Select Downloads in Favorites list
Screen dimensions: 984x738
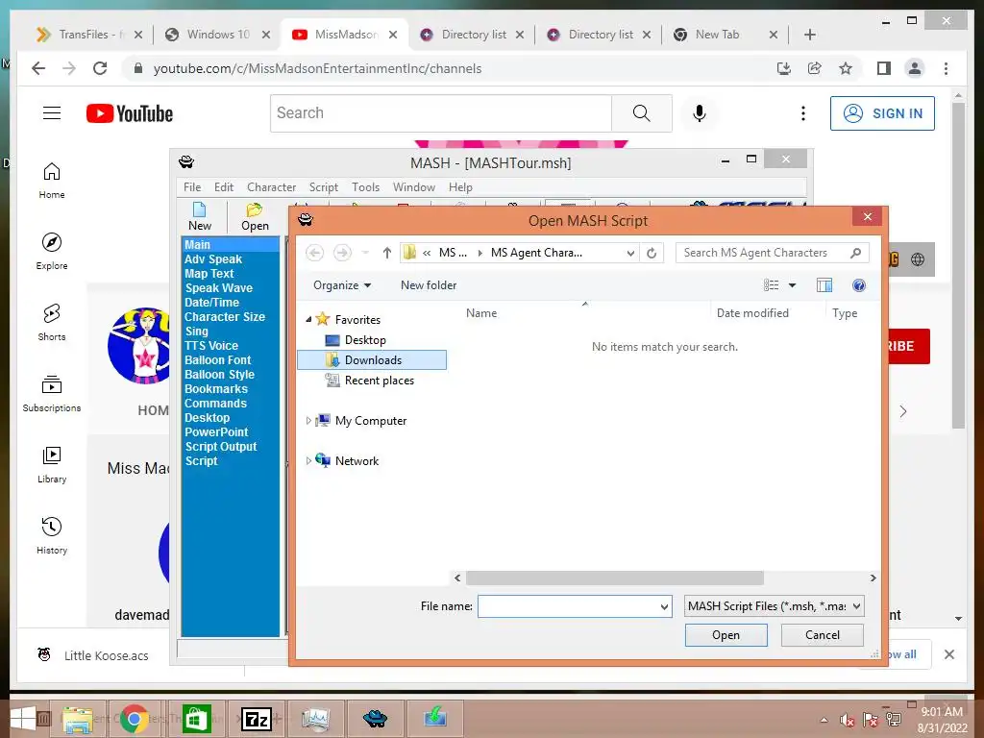pyautogui.click(x=372, y=360)
